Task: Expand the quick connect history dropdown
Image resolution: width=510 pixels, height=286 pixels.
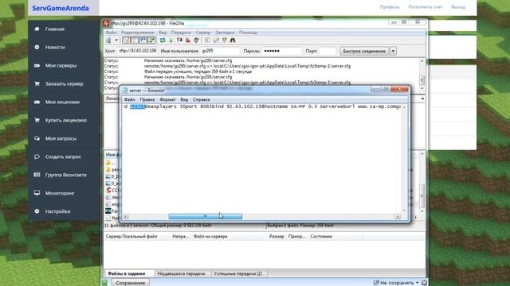Action: 393,51
